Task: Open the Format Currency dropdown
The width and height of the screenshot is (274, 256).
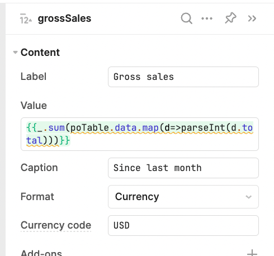Action: tap(183, 197)
